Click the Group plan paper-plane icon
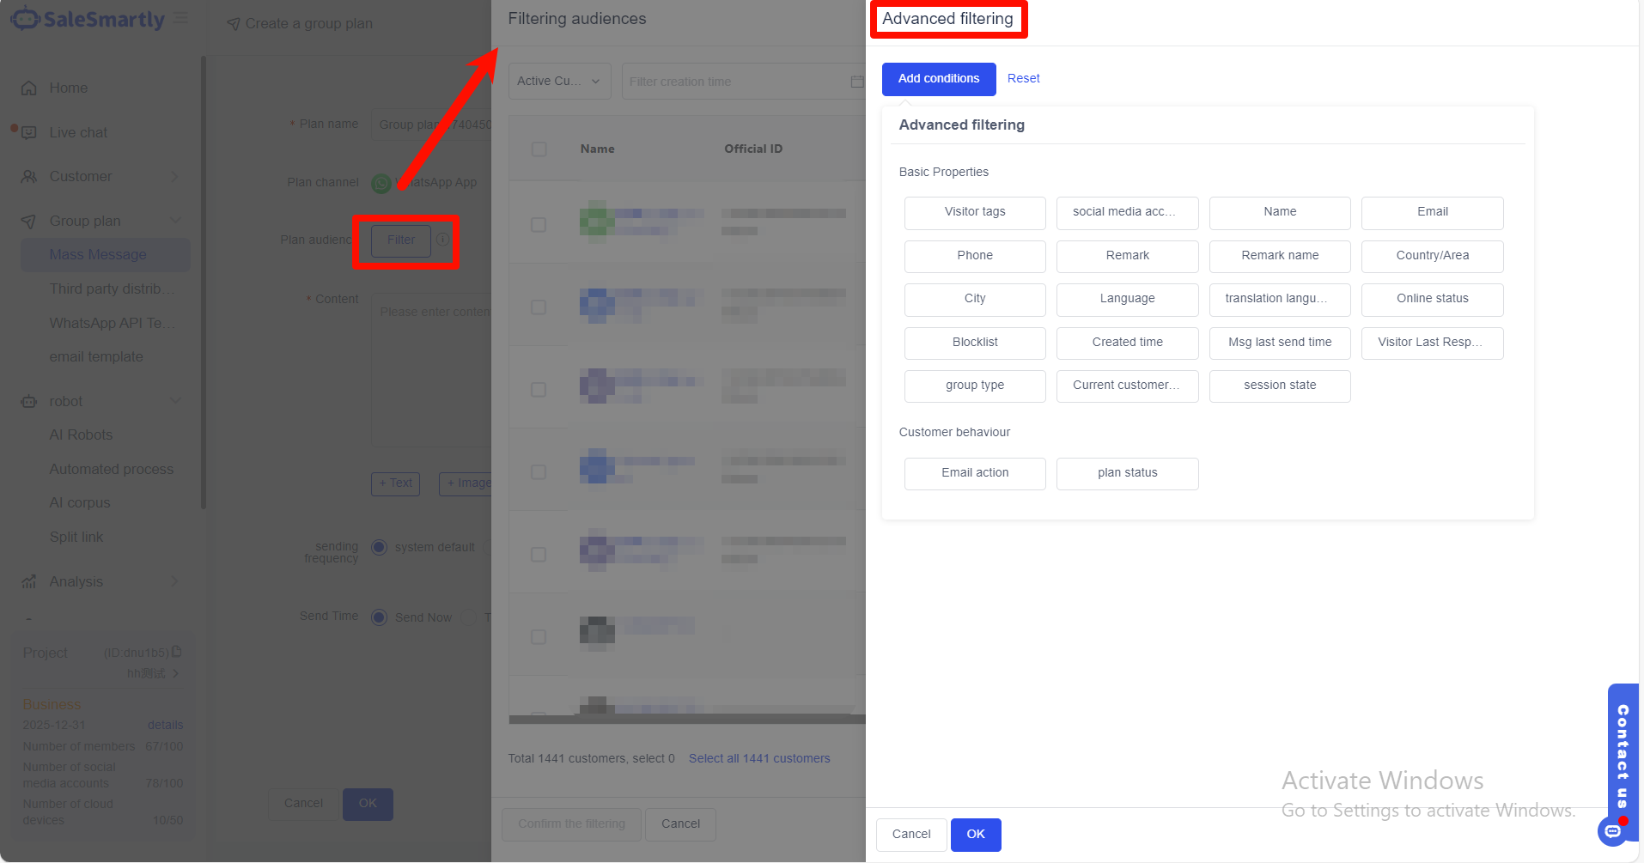Screen dimensions: 1644x863 coord(29,222)
